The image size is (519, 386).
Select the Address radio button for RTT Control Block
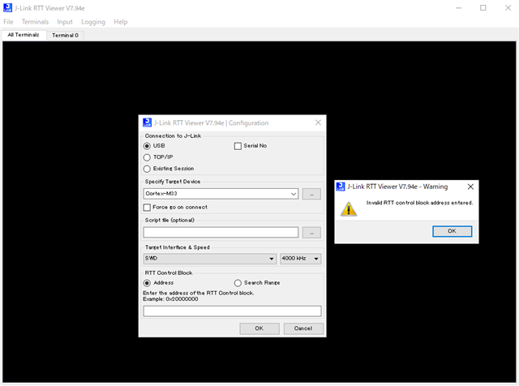[x=147, y=283]
